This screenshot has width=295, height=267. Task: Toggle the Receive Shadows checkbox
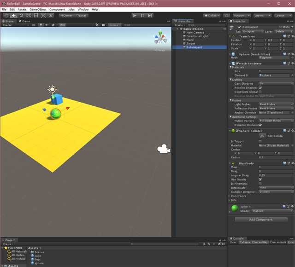(x=260, y=88)
